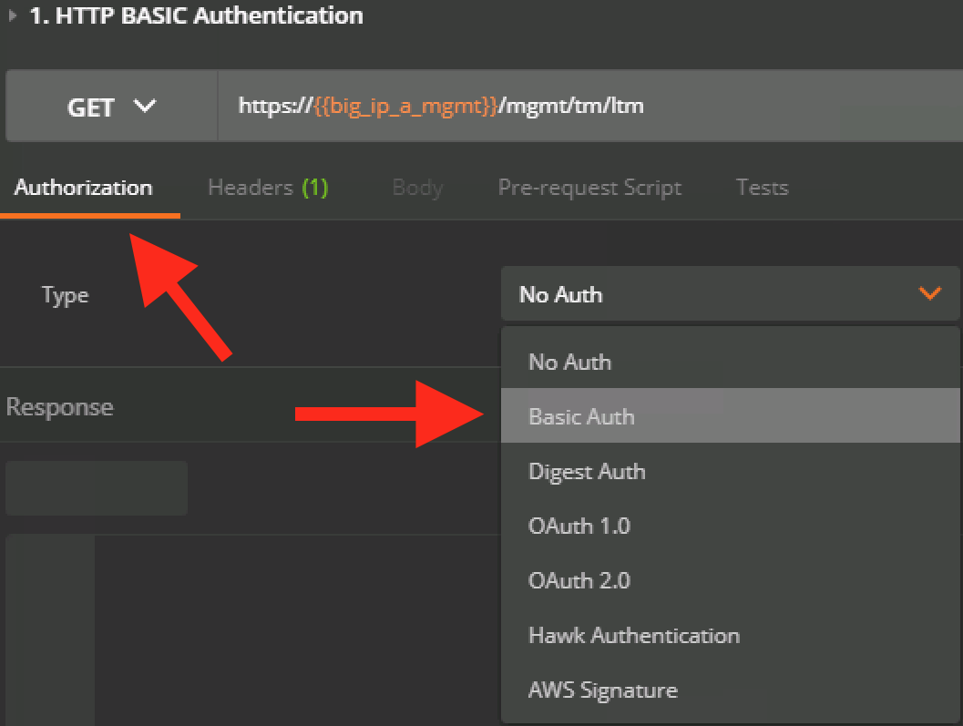The image size is (963, 726).
Task: Click the request URL input field
Action: point(589,107)
